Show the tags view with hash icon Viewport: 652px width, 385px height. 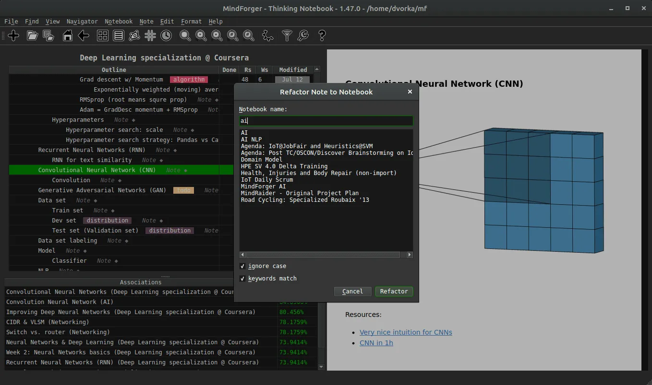(x=150, y=35)
